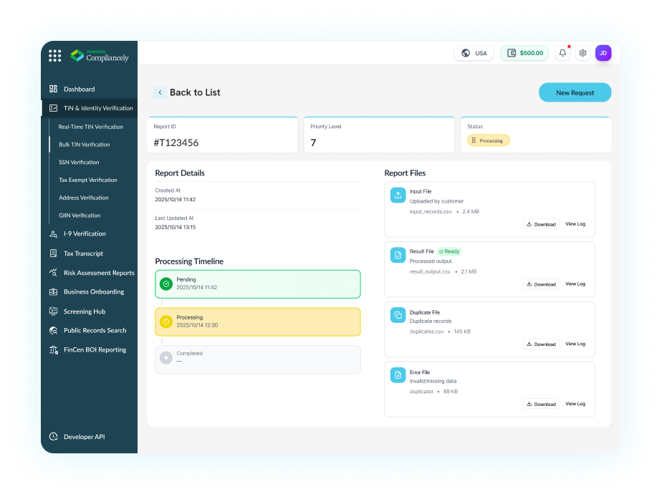
Task: Click the Input File upload icon
Action: point(398,196)
